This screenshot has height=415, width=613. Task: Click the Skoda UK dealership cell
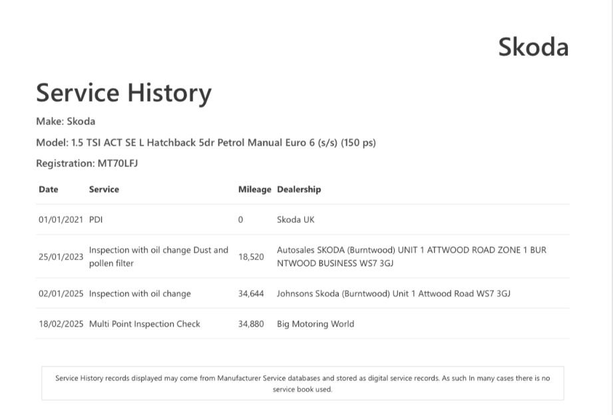point(296,219)
